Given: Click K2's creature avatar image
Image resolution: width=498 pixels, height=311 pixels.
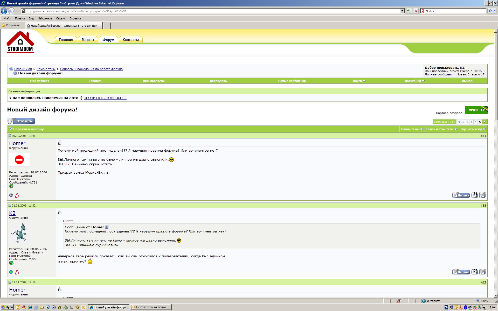Looking at the screenshot, I should (x=19, y=233).
